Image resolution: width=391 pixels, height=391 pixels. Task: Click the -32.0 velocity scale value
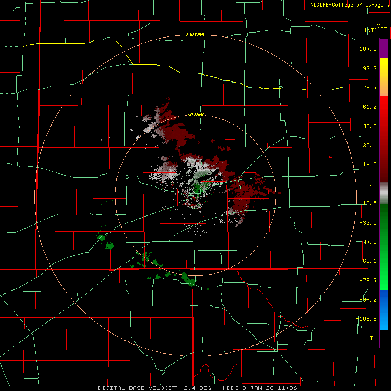pyautogui.click(x=368, y=223)
